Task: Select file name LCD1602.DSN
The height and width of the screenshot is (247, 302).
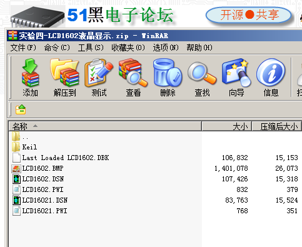Action: pos(43,179)
